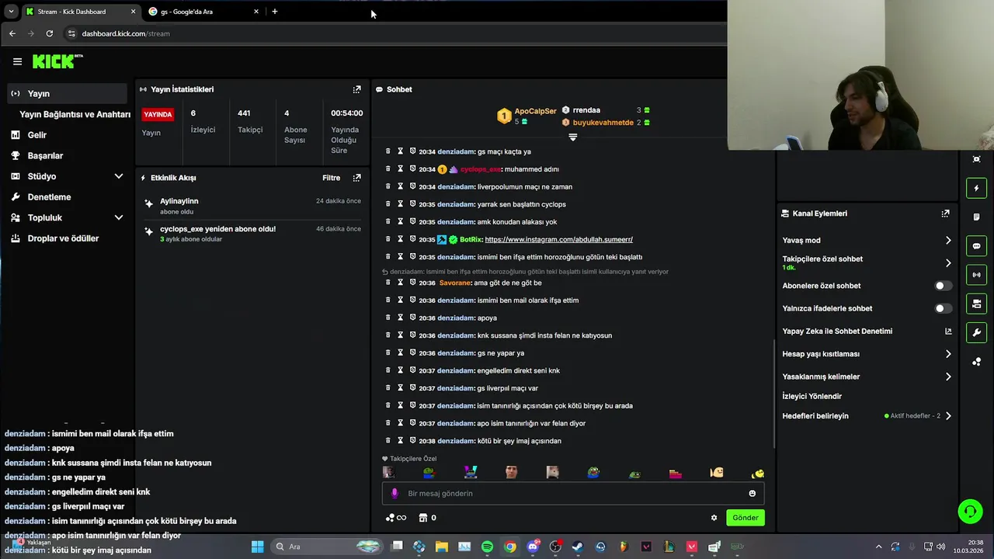Open Hedefleri belirleyin arrow
The image size is (994, 559).
(948, 416)
